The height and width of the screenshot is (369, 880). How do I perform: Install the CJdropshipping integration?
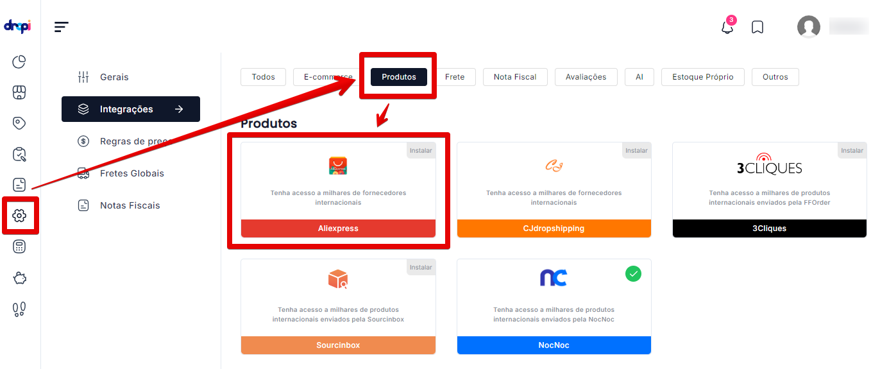636,150
